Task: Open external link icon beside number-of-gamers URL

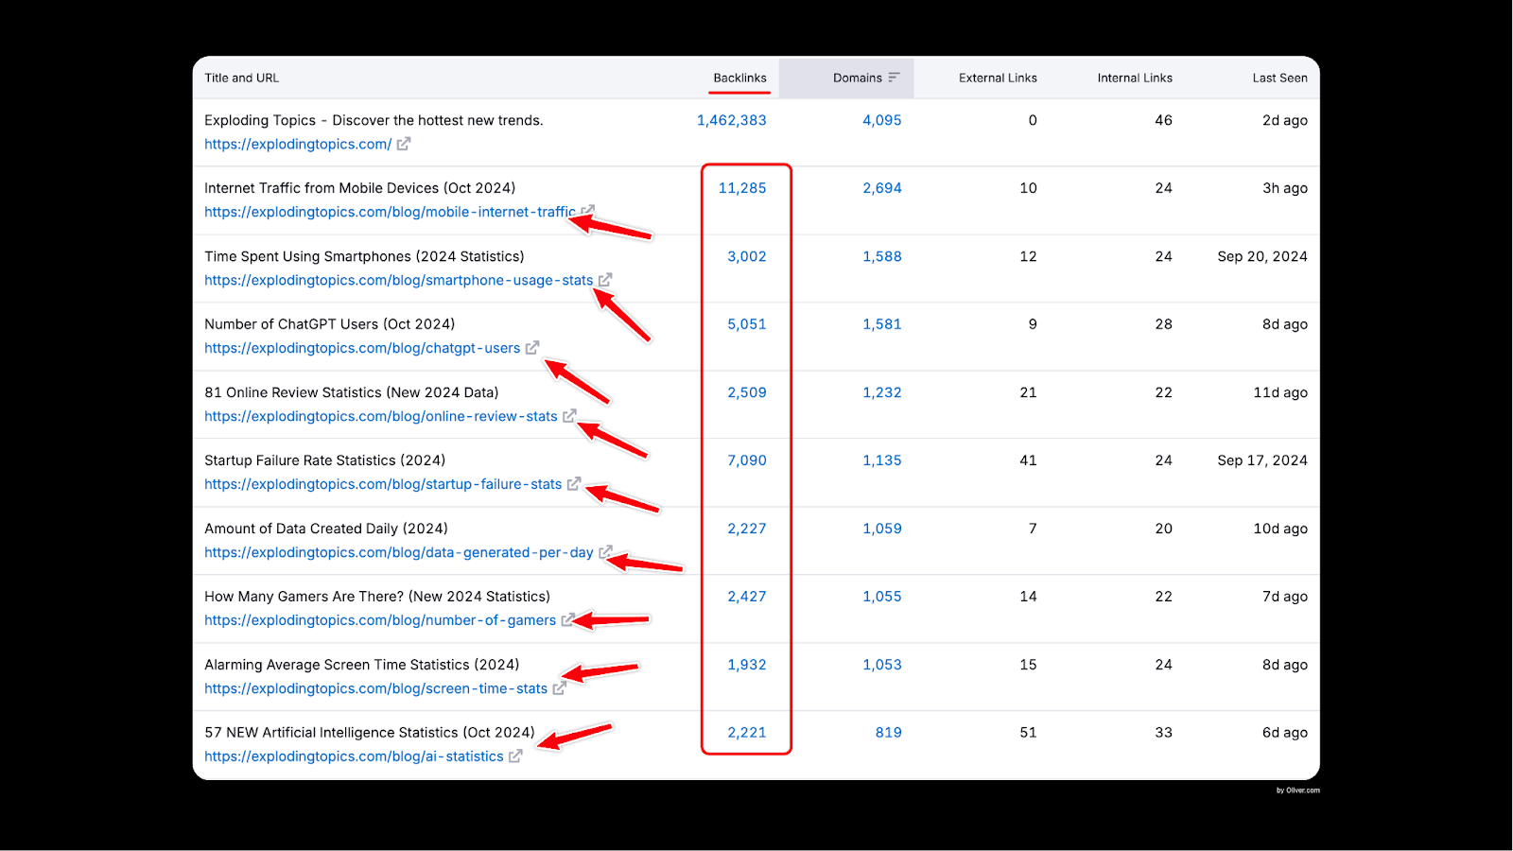Action: (567, 620)
